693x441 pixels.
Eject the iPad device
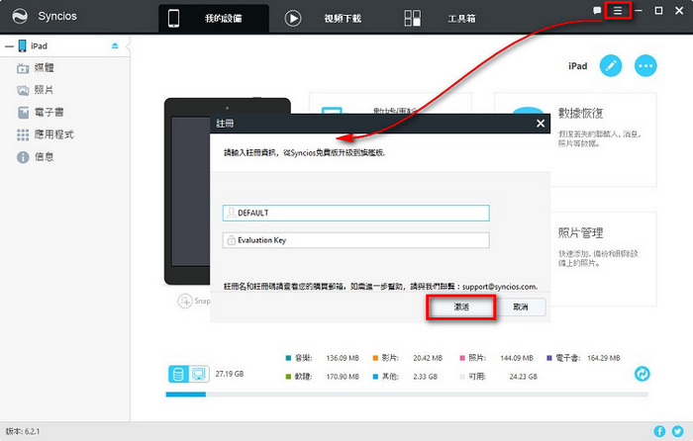[115, 45]
